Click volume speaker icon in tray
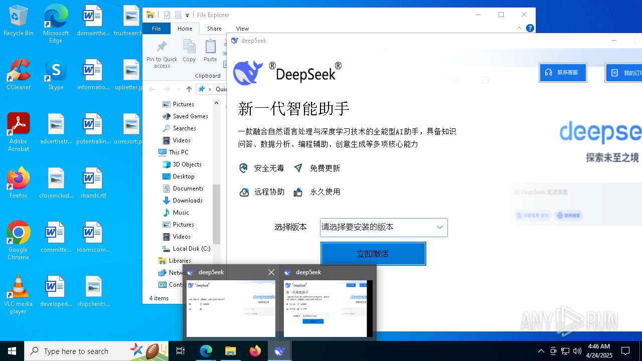The image size is (642, 361). pos(577,351)
